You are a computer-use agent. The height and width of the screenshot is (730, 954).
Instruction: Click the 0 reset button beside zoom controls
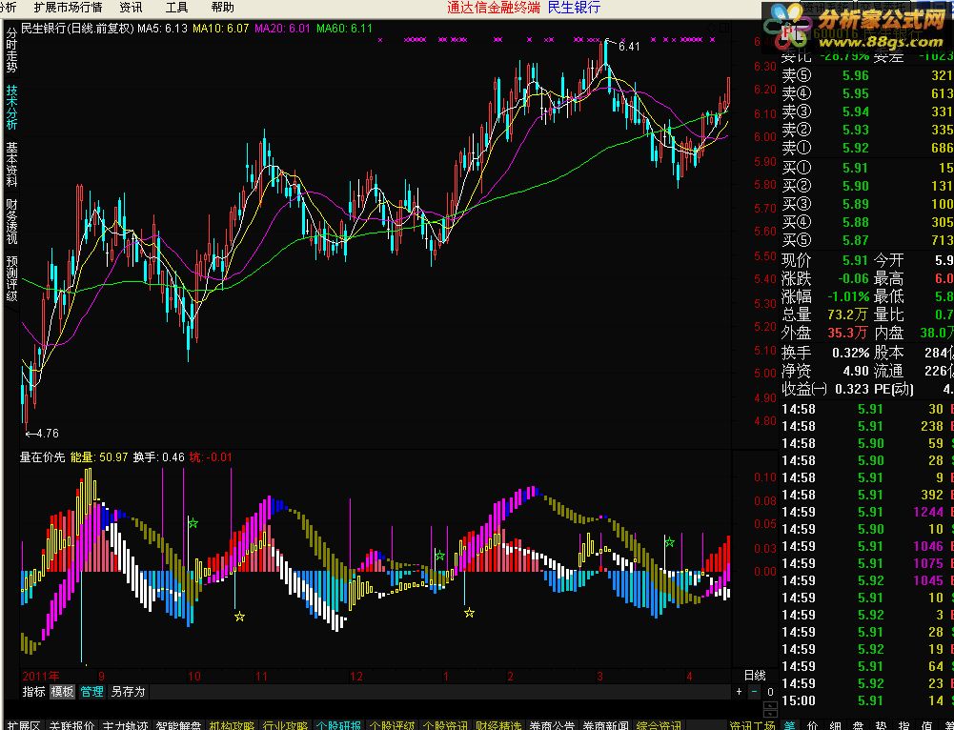tap(770, 692)
